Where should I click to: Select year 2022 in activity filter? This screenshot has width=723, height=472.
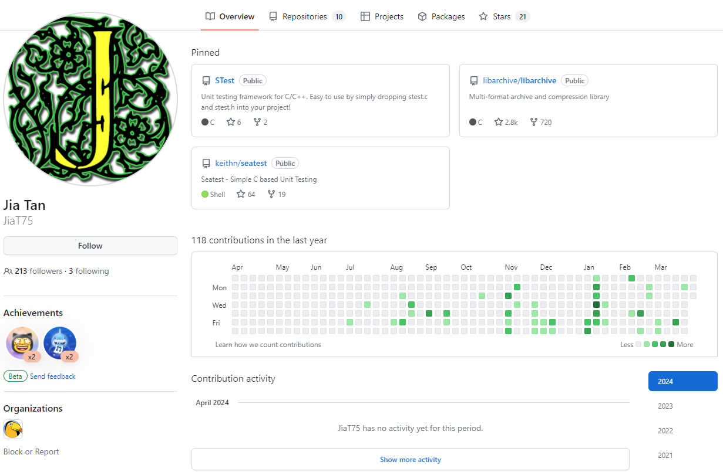[665, 431]
